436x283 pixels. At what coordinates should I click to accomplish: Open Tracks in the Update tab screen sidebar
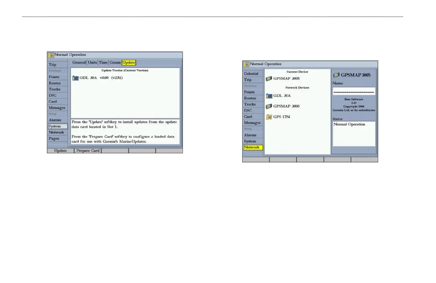(58, 89)
